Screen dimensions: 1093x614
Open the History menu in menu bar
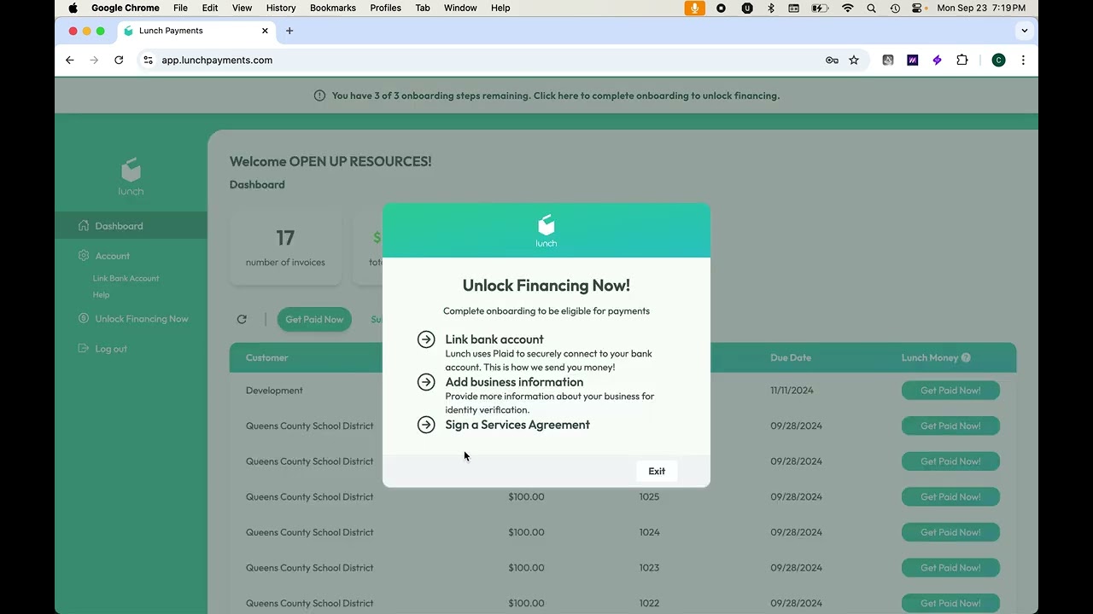click(x=281, y=8)
